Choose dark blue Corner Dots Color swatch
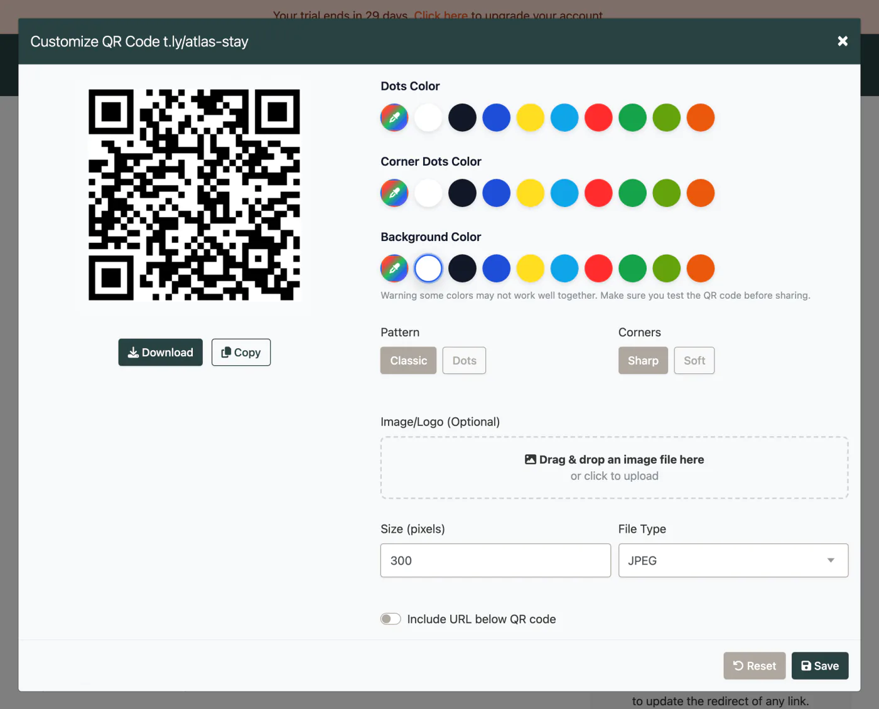This screenshot has height=709, width=879. pos(497,193)
